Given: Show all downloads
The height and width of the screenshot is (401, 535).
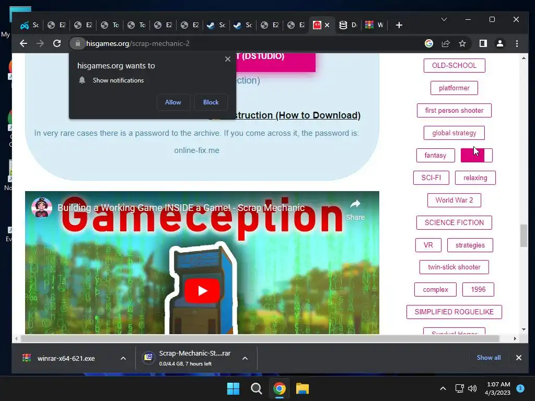Looking at the screenshot, I should coord(489,358).
